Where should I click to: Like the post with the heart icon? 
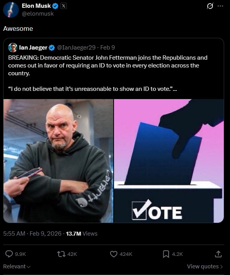tap(114, 254)
